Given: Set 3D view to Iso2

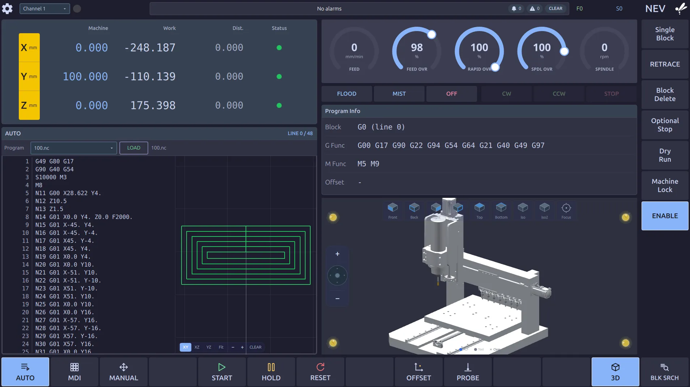Looking at the screenshot, I should click(545, 210).
